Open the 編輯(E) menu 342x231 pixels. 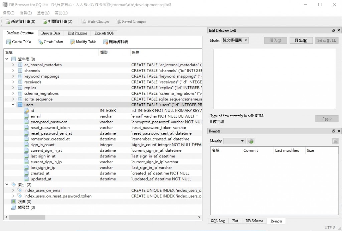[26, 13]
